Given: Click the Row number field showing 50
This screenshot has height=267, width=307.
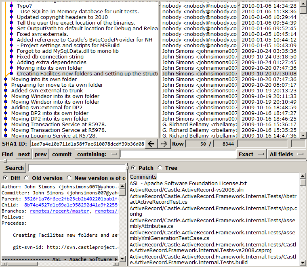Looking at the screenshot, I should [x=196, y=144].
